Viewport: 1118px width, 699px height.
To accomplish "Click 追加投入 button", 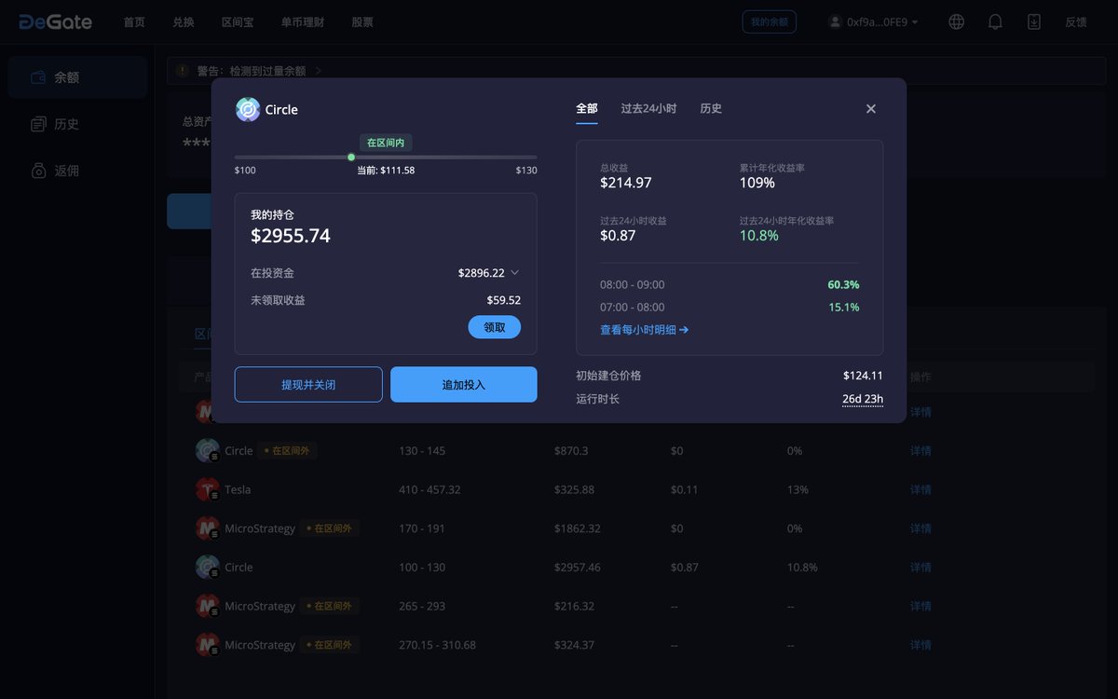I will (464, 384).
